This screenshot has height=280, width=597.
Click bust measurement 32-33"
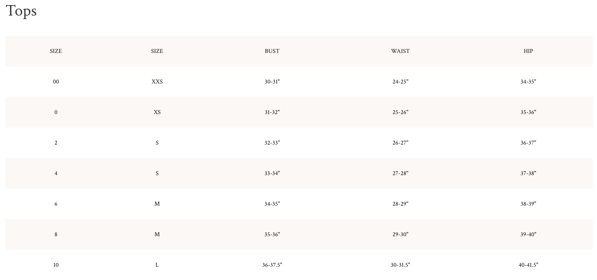click(272, 143)
